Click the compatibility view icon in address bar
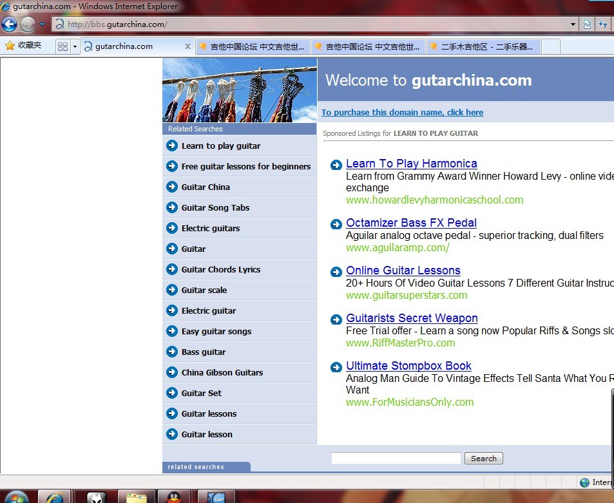The height and width of the screenshot is (503, 614). 587,24
